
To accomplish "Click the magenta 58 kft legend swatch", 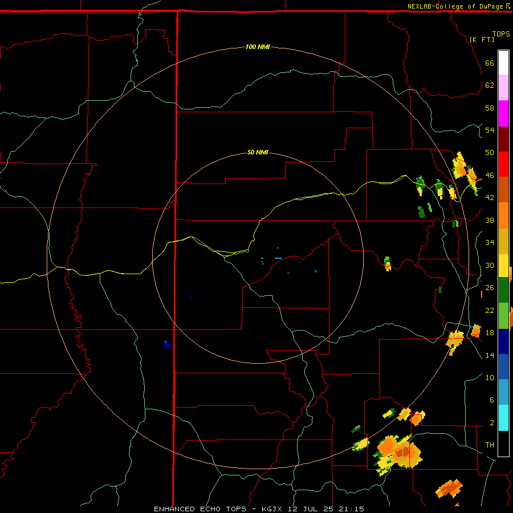I will point(503,113).
